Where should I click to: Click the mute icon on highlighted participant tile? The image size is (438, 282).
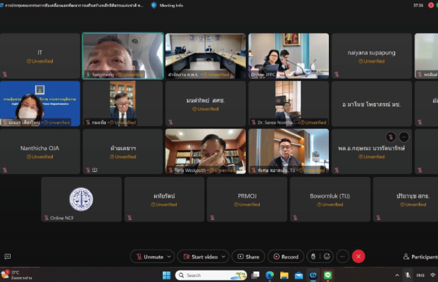point(390,137)
